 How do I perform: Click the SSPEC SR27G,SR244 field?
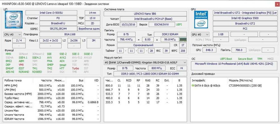[58, 29]
